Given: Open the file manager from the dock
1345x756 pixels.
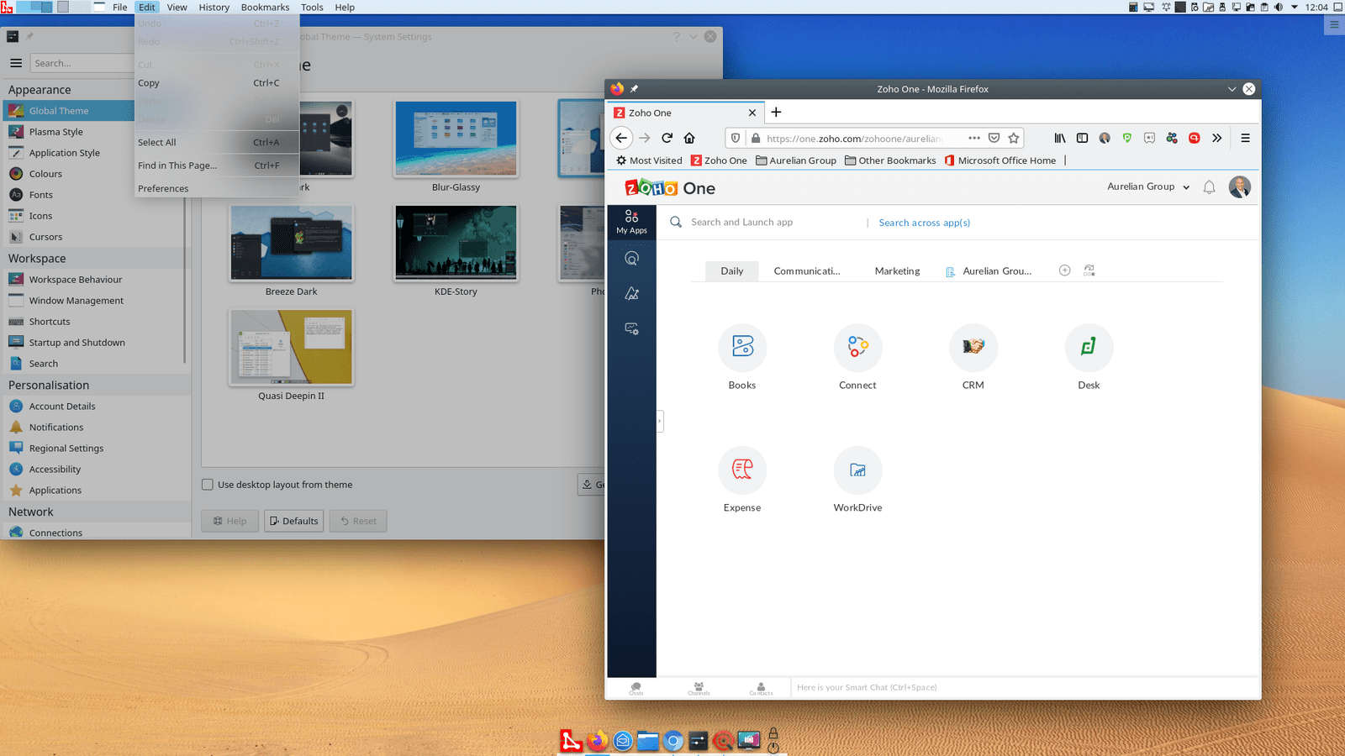Looking at the screenshot, I should [x=647, y=741].
